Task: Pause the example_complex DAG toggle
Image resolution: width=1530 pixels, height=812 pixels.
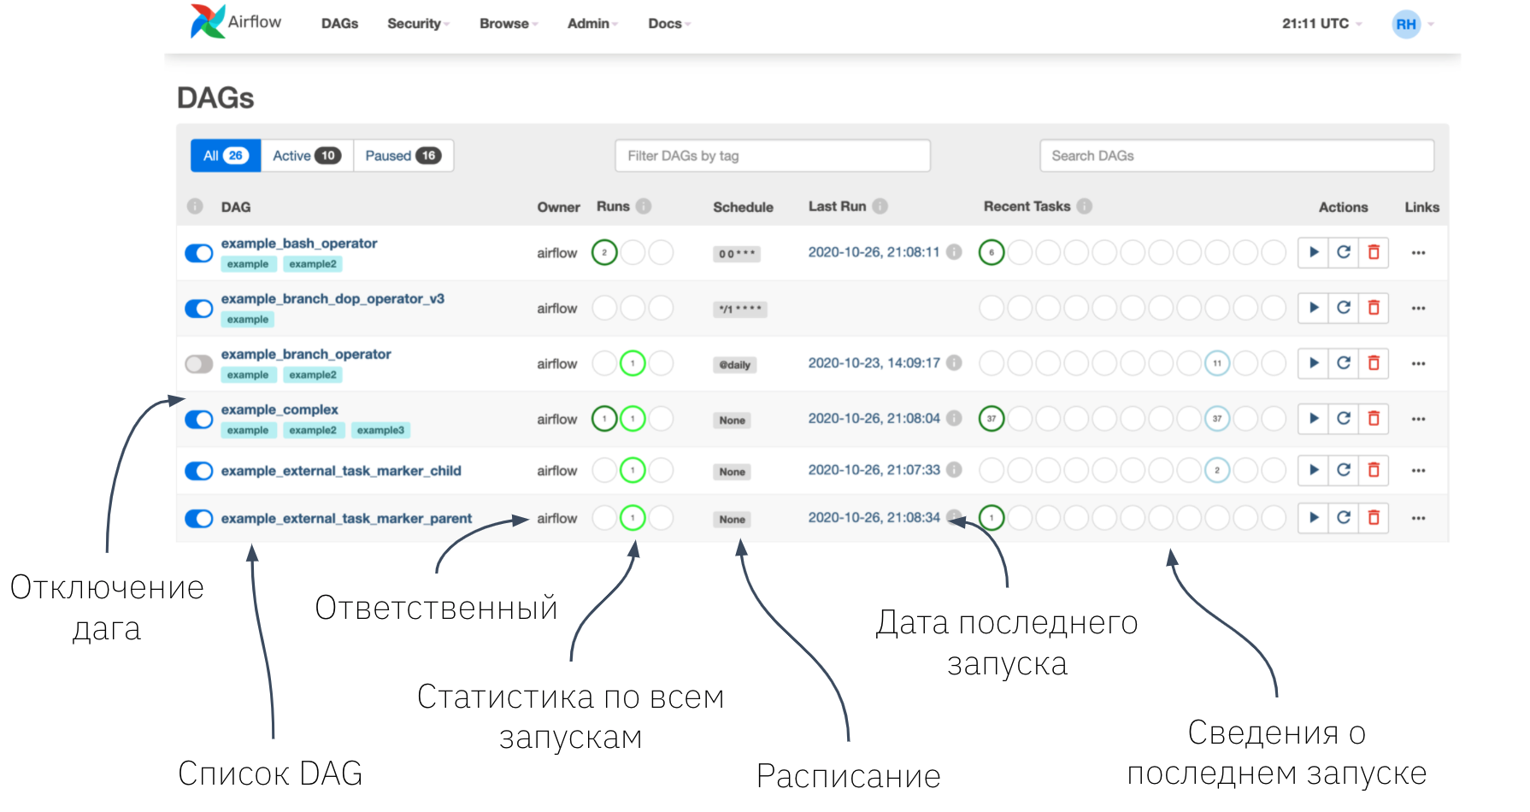Action: pos(199,420)
